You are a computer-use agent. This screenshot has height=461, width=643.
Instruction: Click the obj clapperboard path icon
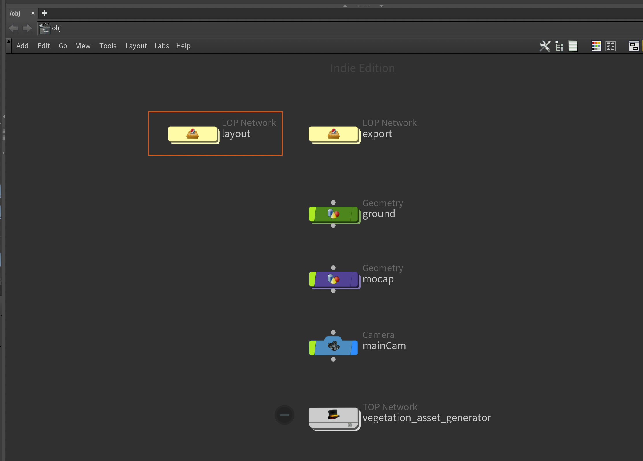pos(45,28)
